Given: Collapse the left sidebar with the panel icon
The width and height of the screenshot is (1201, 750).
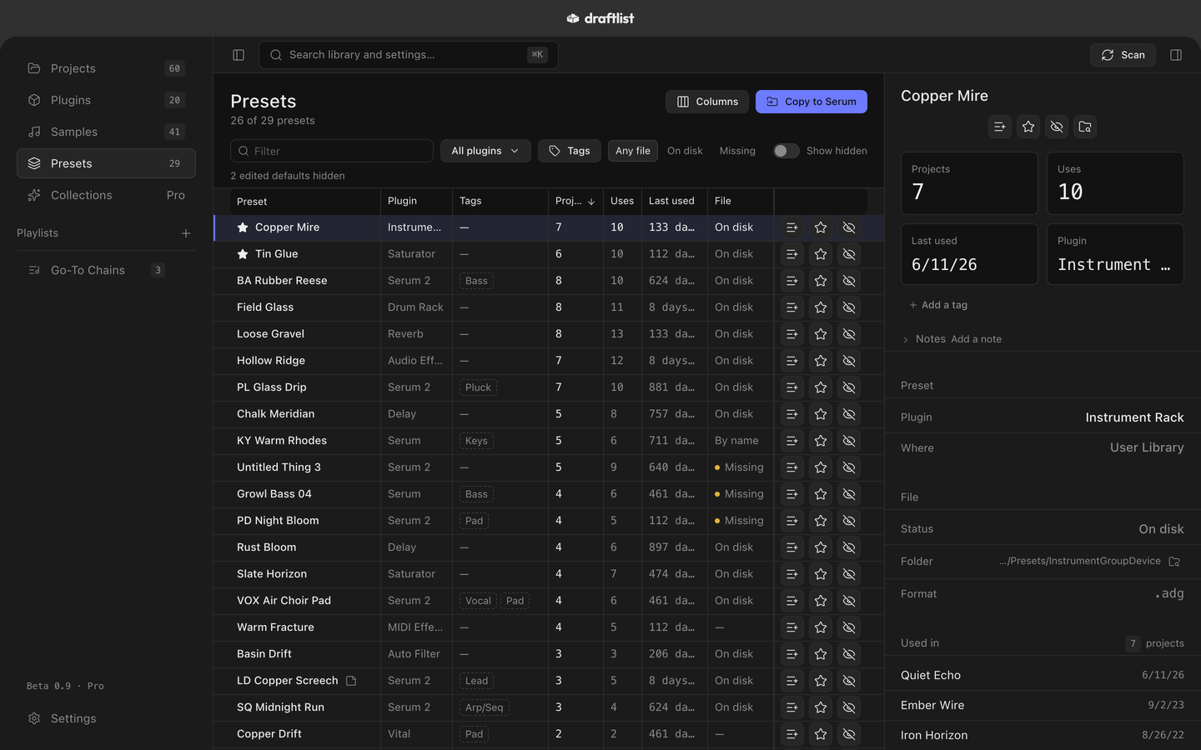Looking at the screenshot, I should click(x=239, y=55).
